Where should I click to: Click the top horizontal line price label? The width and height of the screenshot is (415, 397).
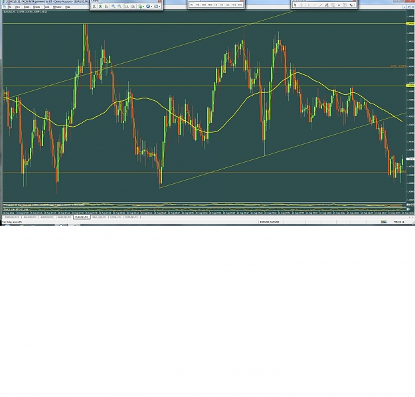tap(410, 23)
